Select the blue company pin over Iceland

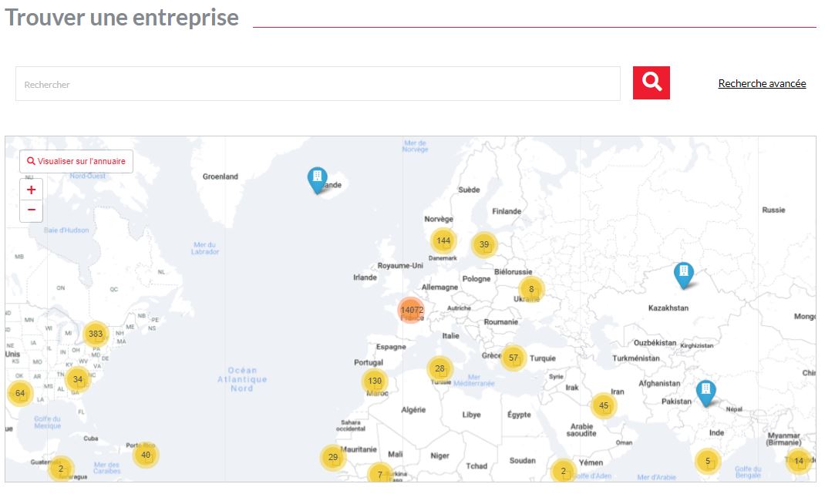(317, 179)
